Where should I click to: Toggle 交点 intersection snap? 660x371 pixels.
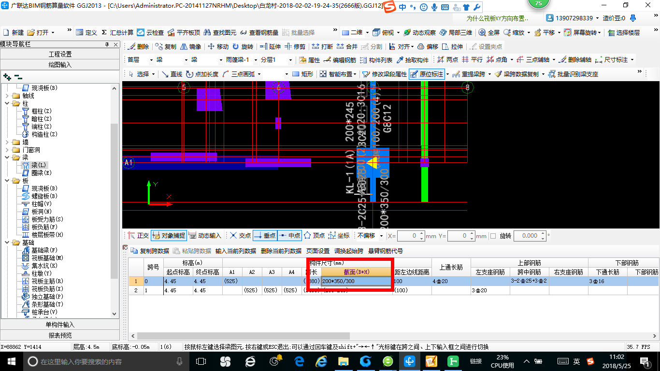click(x=240, y=236)
